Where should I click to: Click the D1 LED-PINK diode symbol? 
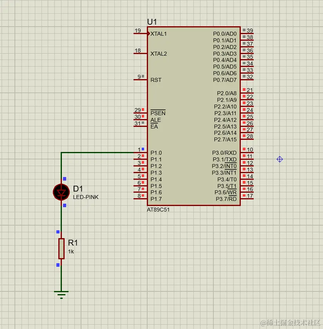pos(61,192)
